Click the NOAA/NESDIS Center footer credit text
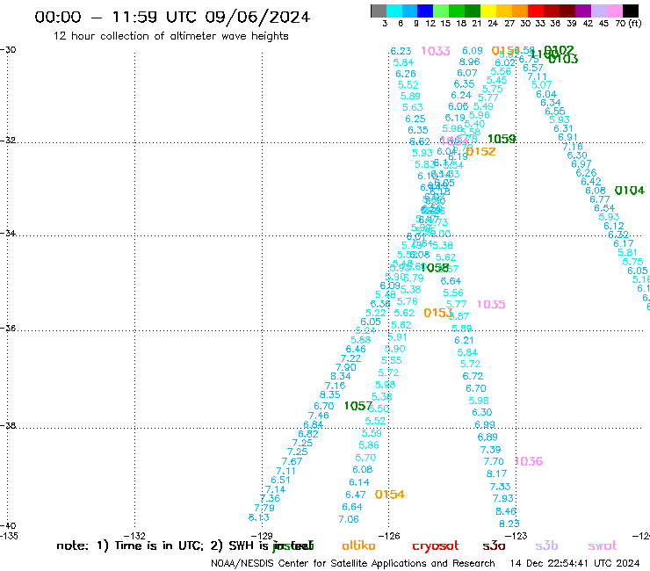This screenshot has height=571, width=650. (x=353, y=563)
